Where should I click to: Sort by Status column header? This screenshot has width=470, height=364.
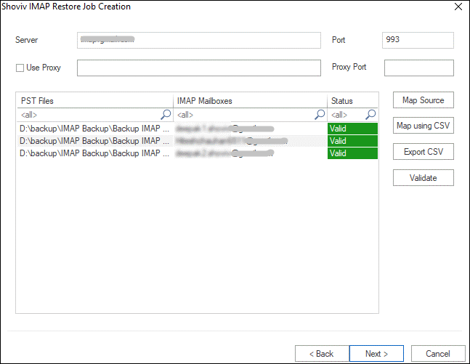coord(352,101)
